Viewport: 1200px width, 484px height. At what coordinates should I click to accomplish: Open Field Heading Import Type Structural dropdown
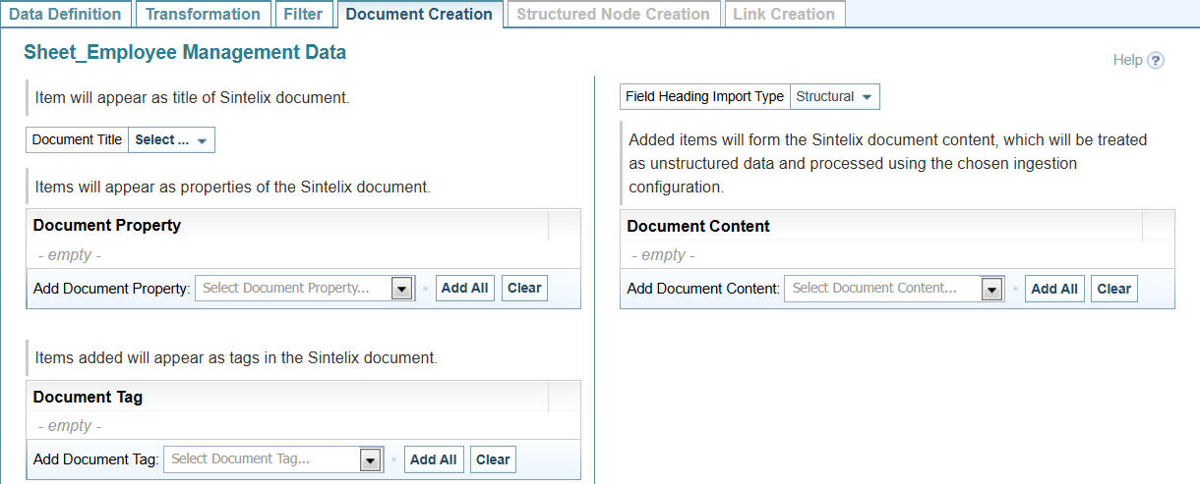834,97
